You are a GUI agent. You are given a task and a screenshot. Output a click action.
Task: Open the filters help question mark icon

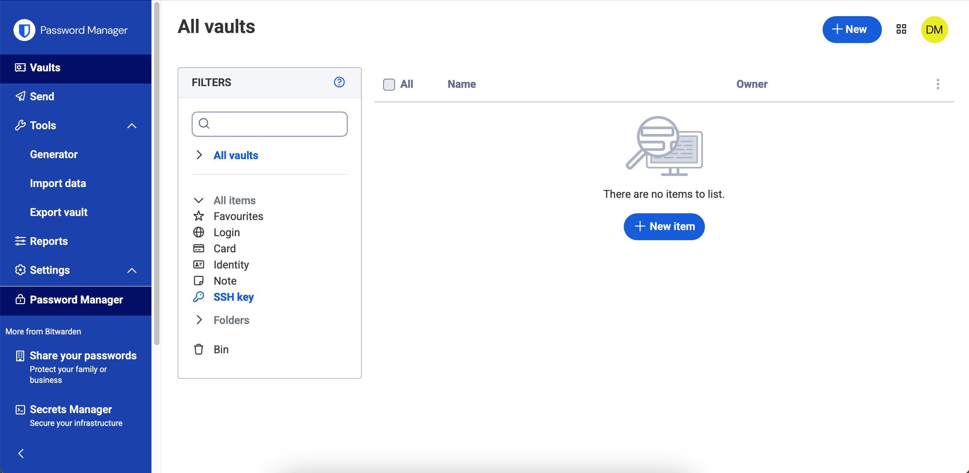click(339, 82)
